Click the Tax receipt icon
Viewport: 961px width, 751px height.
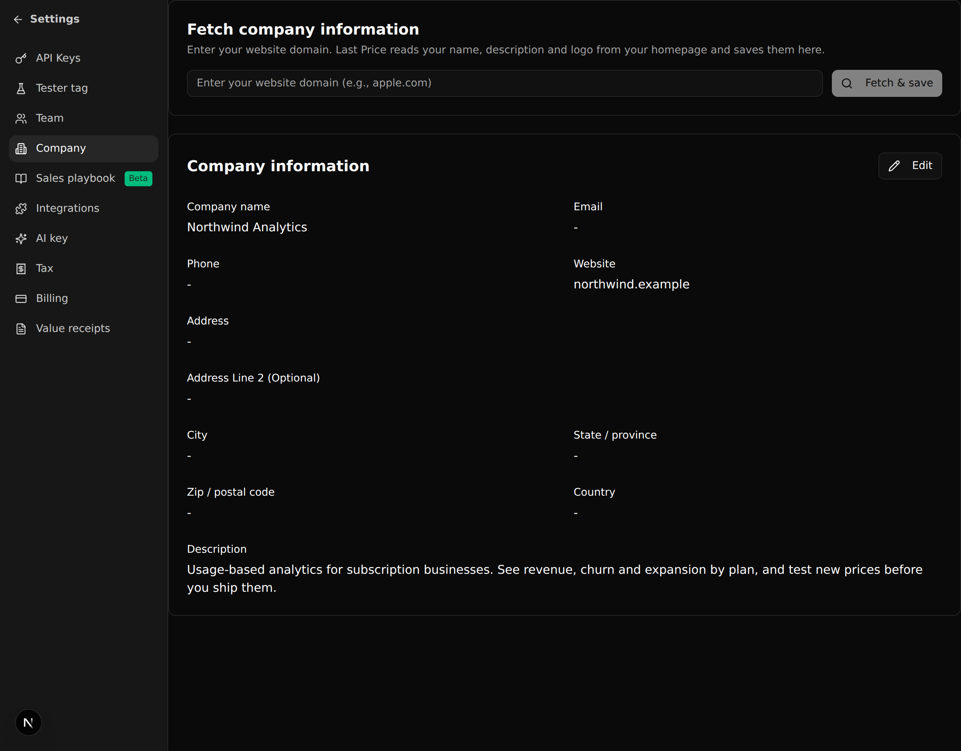(x=21, y=268)
